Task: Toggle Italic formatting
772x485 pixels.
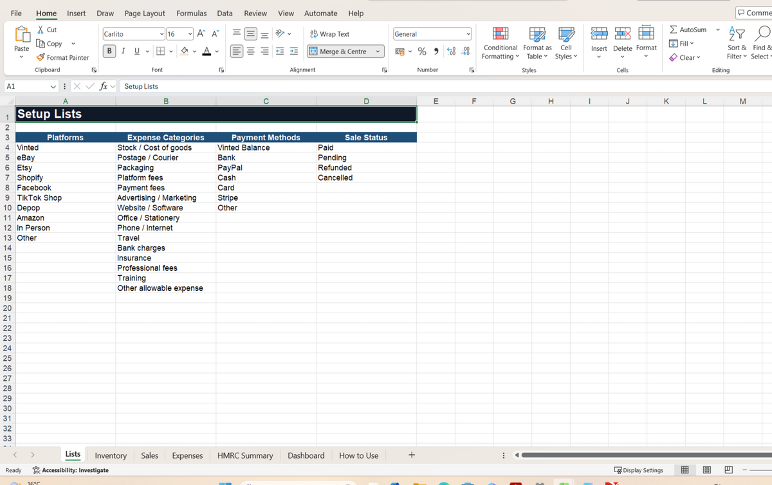Action: (124, 51)
